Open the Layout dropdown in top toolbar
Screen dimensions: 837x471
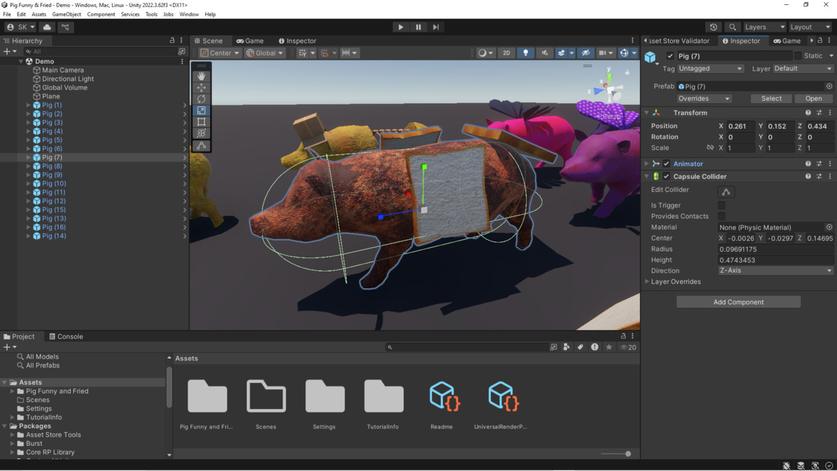pos(810,27)
